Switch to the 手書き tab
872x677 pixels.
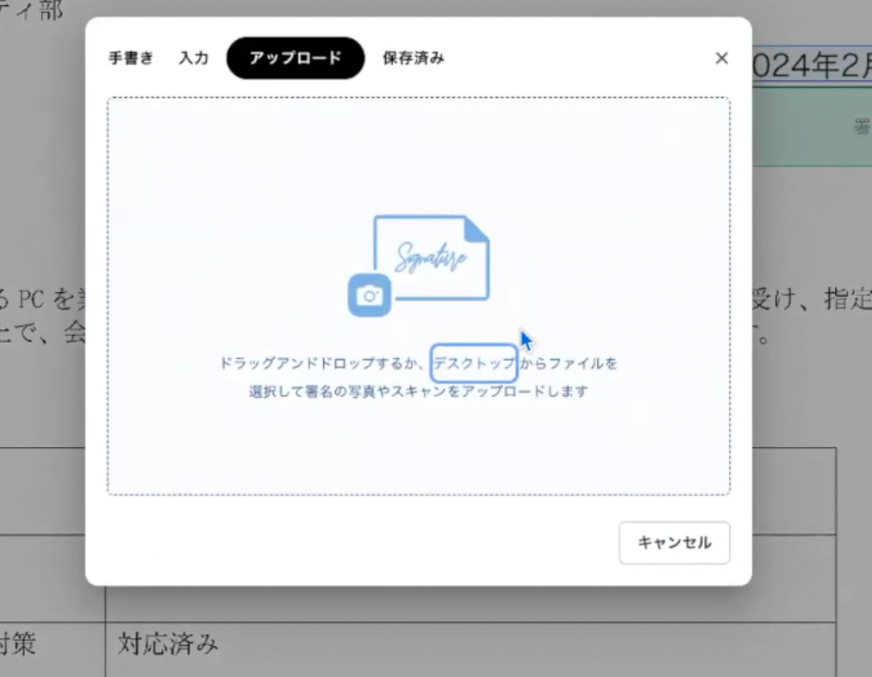coord(131,59)
